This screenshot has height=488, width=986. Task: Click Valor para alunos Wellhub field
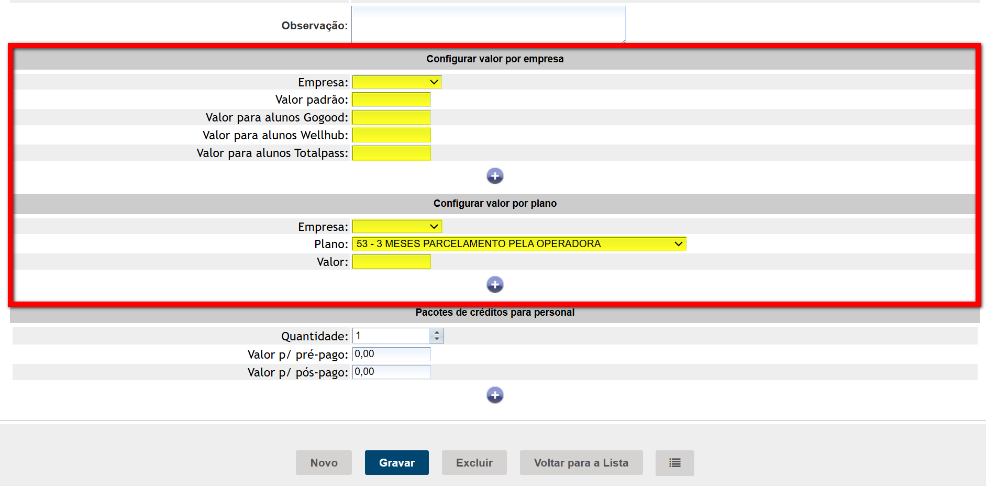coord(391,135)
